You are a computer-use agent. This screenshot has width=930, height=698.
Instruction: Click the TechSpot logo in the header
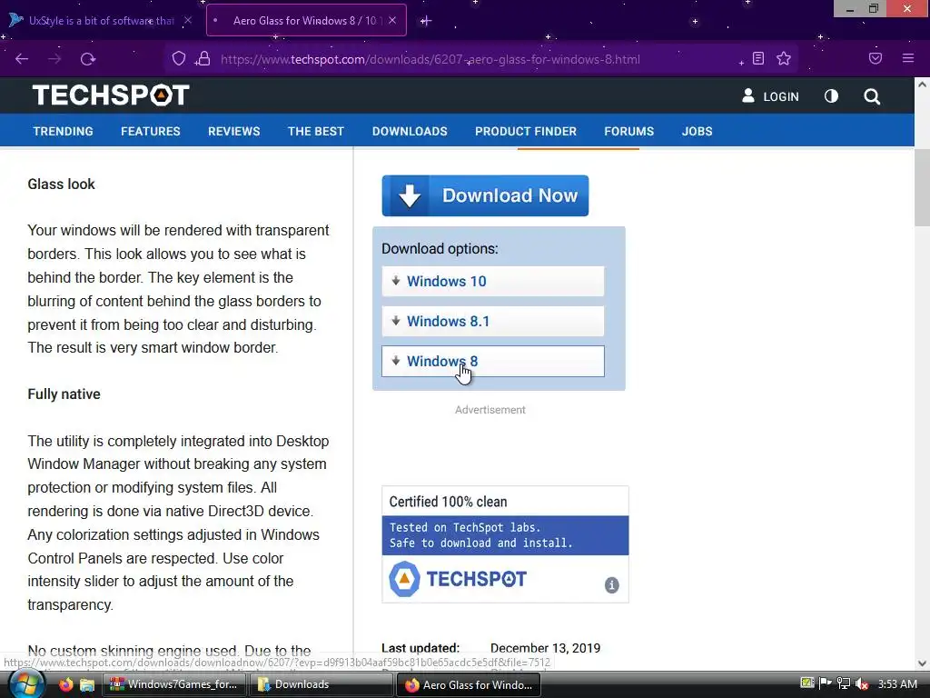[x=111, y=95]
